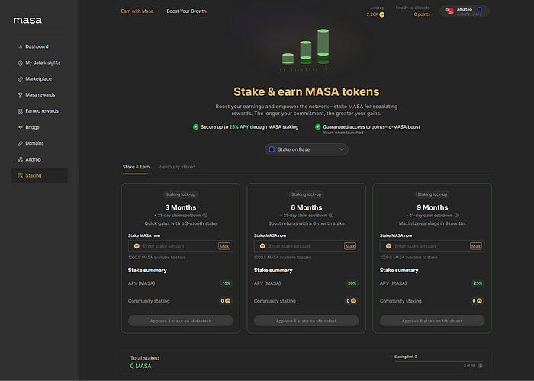Click Max in the 9 Months card
Screen dimensions: 534x381
pyautogui.click(x=476, y=246)
